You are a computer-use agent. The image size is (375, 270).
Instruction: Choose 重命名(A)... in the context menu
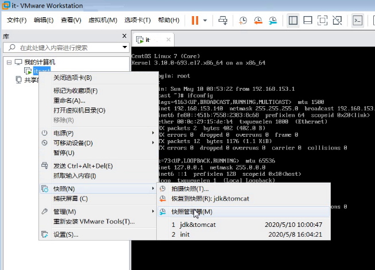click(98, 101)
